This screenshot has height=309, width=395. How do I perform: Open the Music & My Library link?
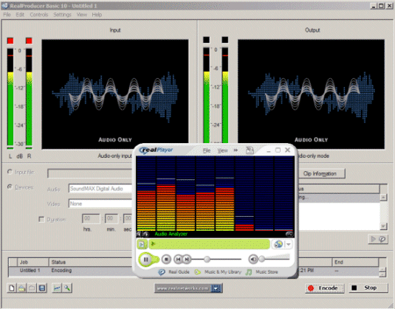click(x=223, y=272)
